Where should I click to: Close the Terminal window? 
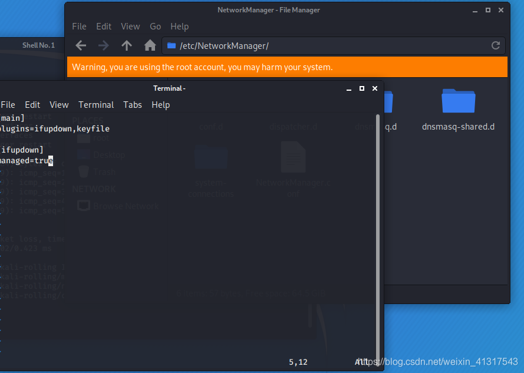pos(375,88)
